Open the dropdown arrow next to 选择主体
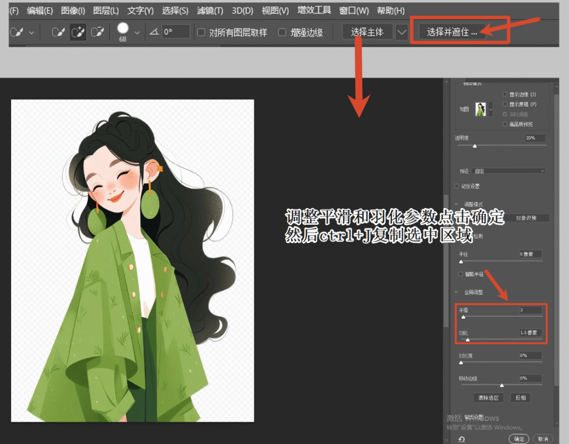 (x=401, y=32)
